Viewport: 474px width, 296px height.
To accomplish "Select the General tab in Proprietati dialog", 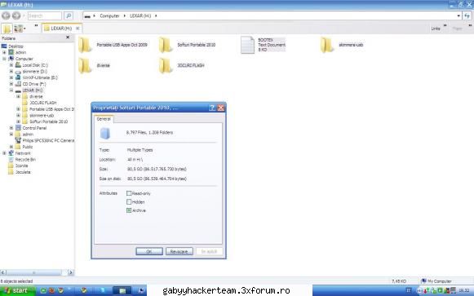I will point(104,119).
